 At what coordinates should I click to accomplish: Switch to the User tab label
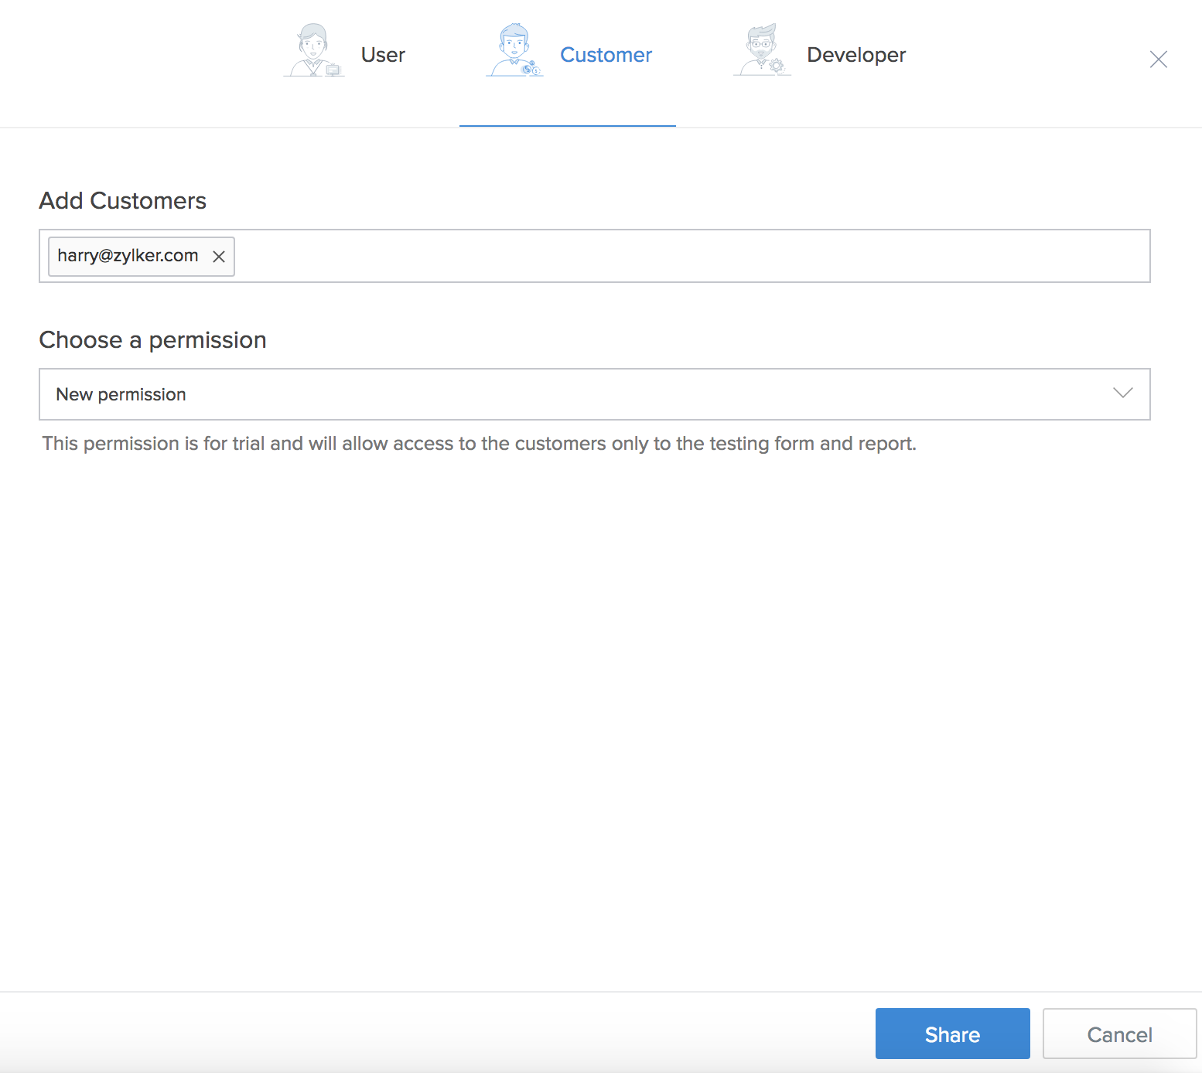(383, 55)
